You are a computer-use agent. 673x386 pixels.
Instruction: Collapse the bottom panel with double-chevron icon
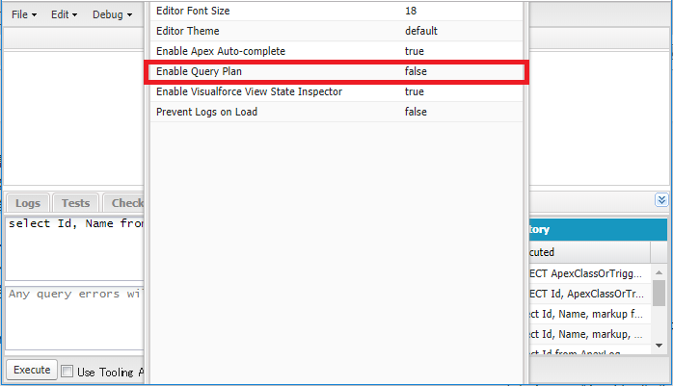[661, 200]
